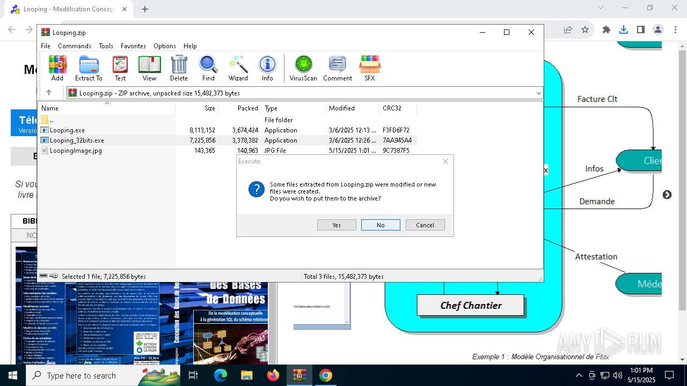Open Chrome downloads icon
This screenshot has width=687, height=386.
(x=624, y=29)
